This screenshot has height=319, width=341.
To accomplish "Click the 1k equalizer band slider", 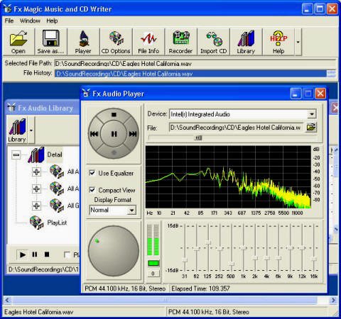I will (243, 248).
